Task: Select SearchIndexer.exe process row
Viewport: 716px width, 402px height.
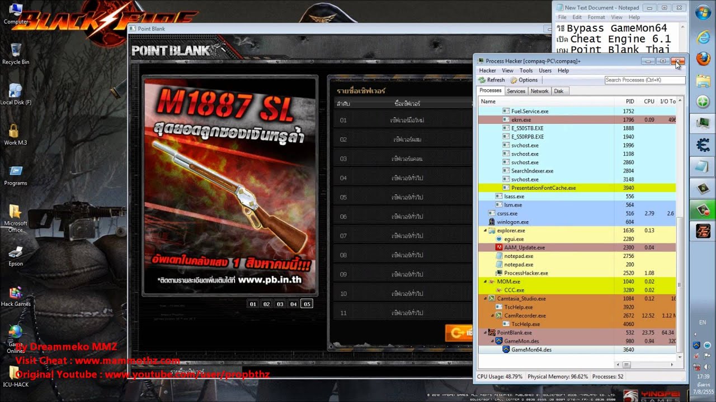Action: pyautogui.click(x=577, y=171)
